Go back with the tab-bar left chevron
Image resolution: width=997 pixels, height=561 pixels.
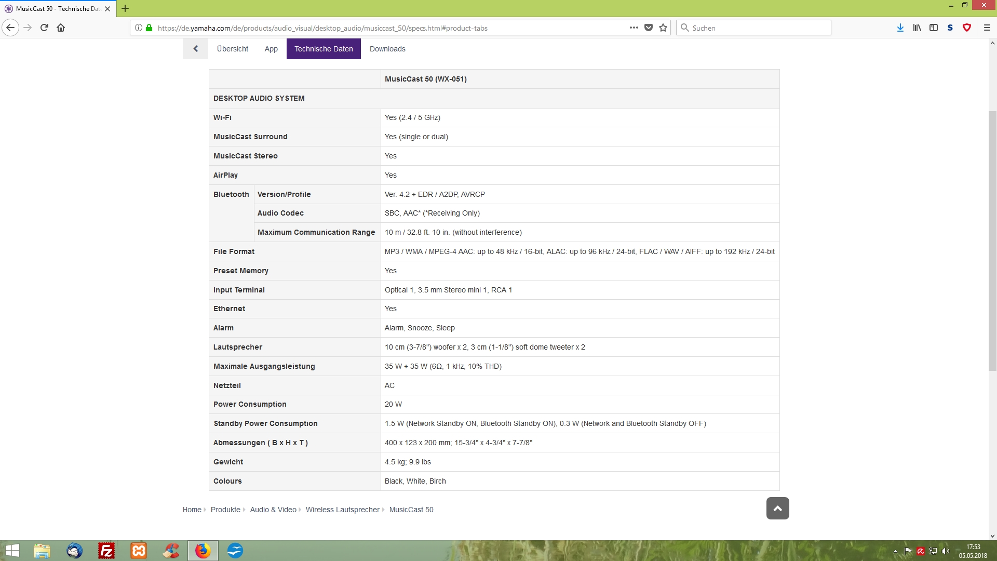195,49
